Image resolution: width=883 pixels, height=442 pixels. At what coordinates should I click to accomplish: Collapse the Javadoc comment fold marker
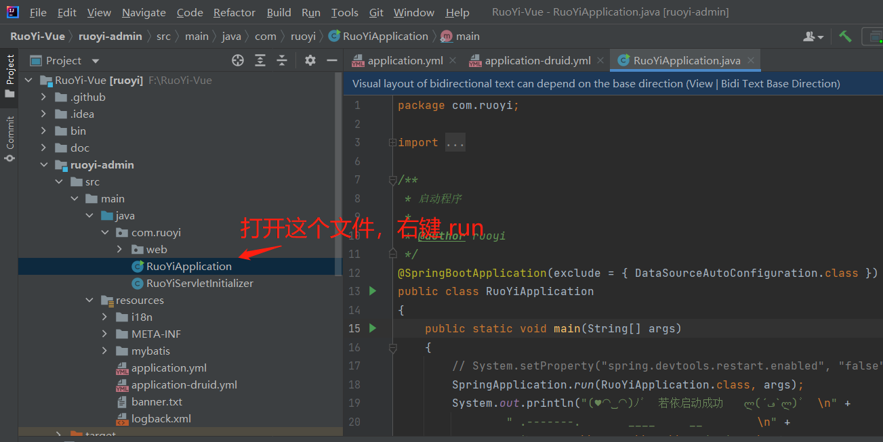point(392,180)
